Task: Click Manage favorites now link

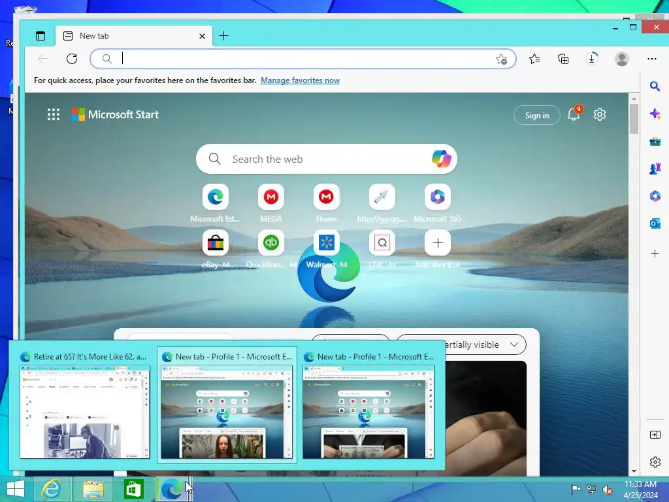Action: coord(300,80)
